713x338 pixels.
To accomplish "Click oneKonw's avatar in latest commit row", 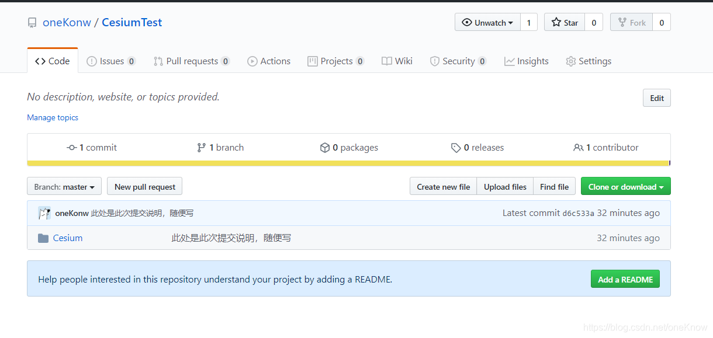I will click(44, 213).
